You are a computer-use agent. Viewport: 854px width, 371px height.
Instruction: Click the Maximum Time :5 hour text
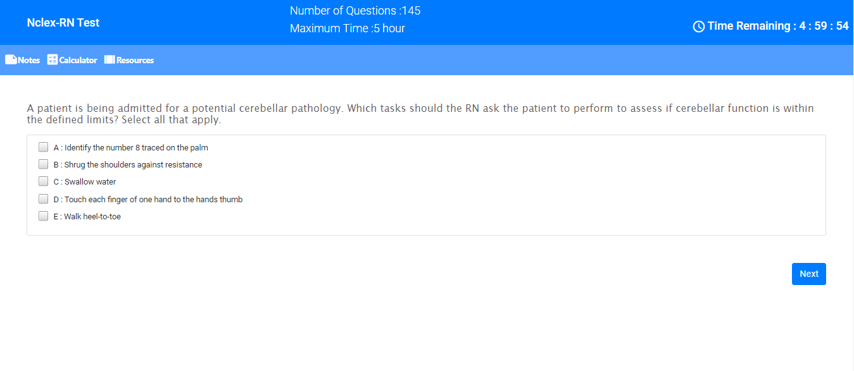[x=348, y=28]
